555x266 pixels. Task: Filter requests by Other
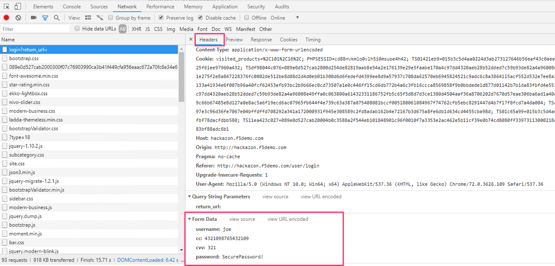tap(266, 29)
